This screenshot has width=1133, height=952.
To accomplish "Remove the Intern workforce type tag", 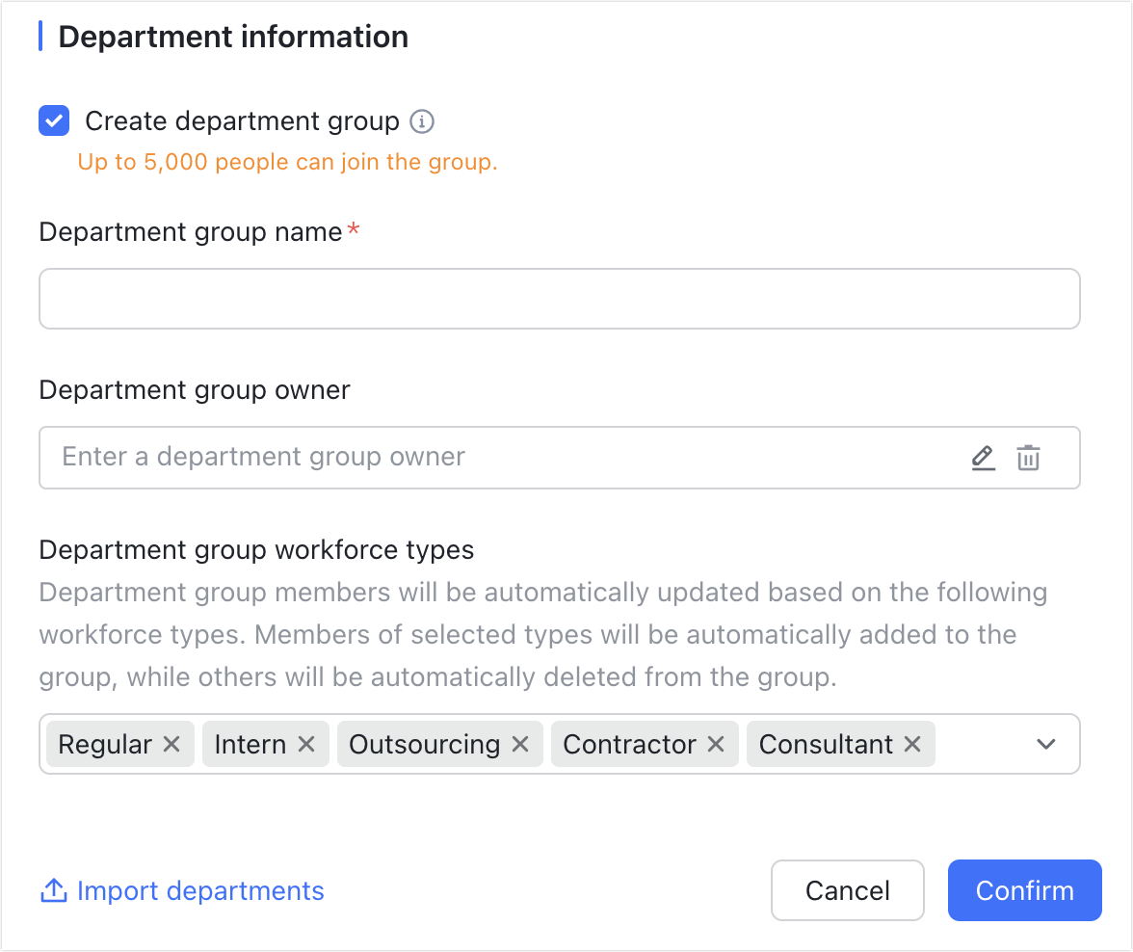I will 305,744.
